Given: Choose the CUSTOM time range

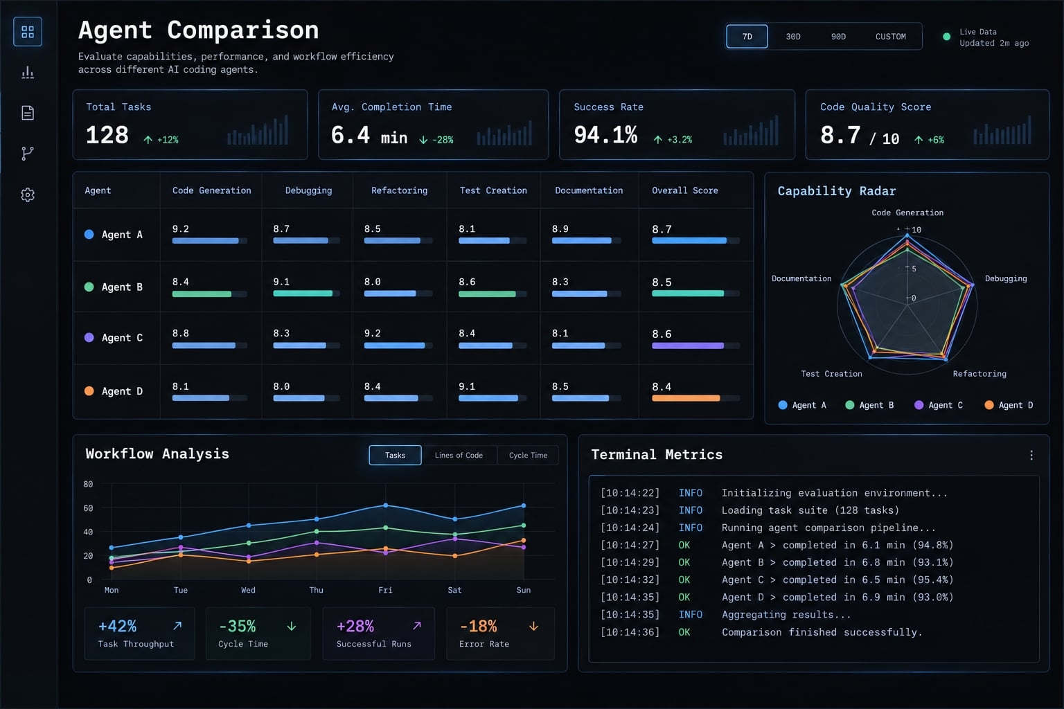Looking at the screenshot, I should (x=890, y=37).
